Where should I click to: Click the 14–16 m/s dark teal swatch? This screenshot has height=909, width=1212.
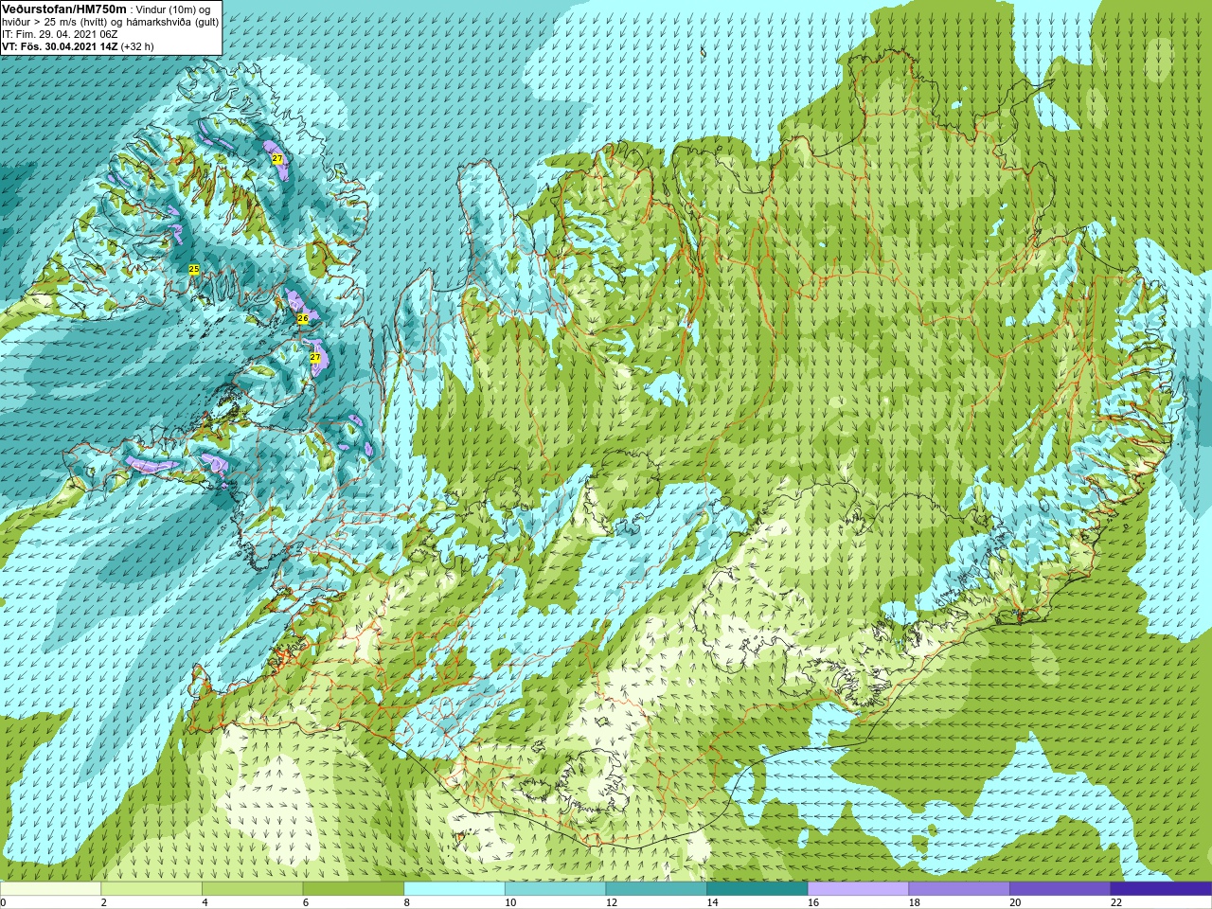click(757, 889)
